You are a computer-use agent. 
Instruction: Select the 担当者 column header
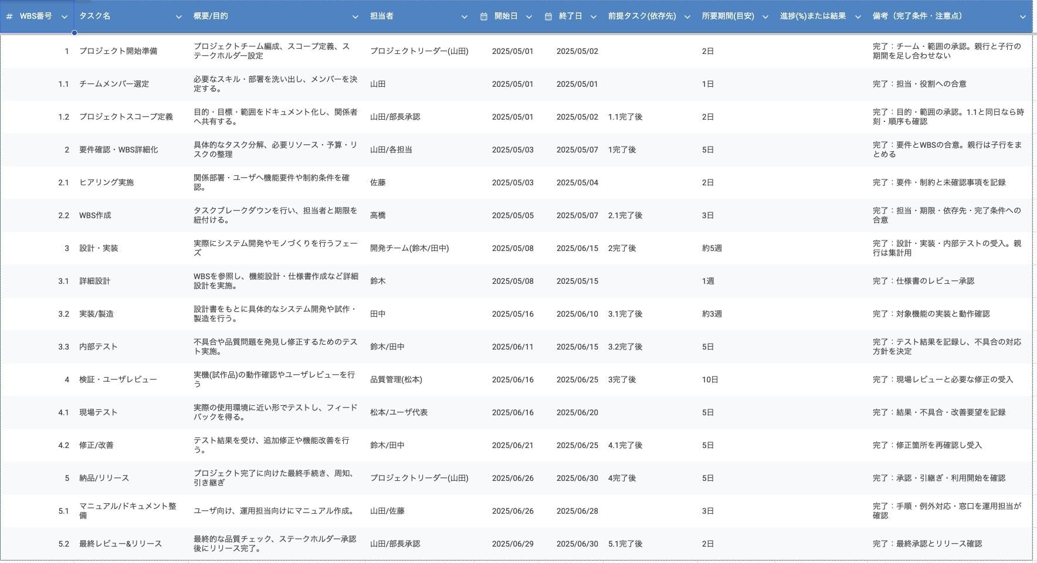point(419,16)
